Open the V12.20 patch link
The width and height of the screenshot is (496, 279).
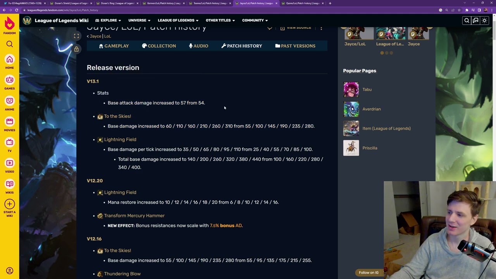click(95, 181)
